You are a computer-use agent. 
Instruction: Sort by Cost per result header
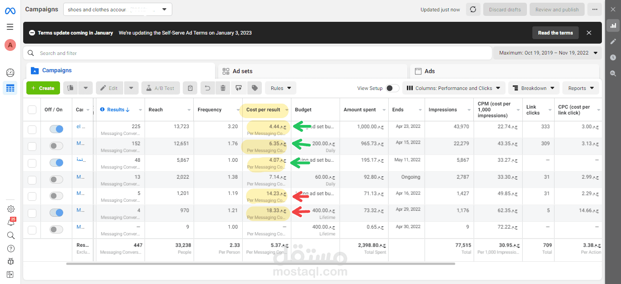pyautogui.click(x=263, y=110)
